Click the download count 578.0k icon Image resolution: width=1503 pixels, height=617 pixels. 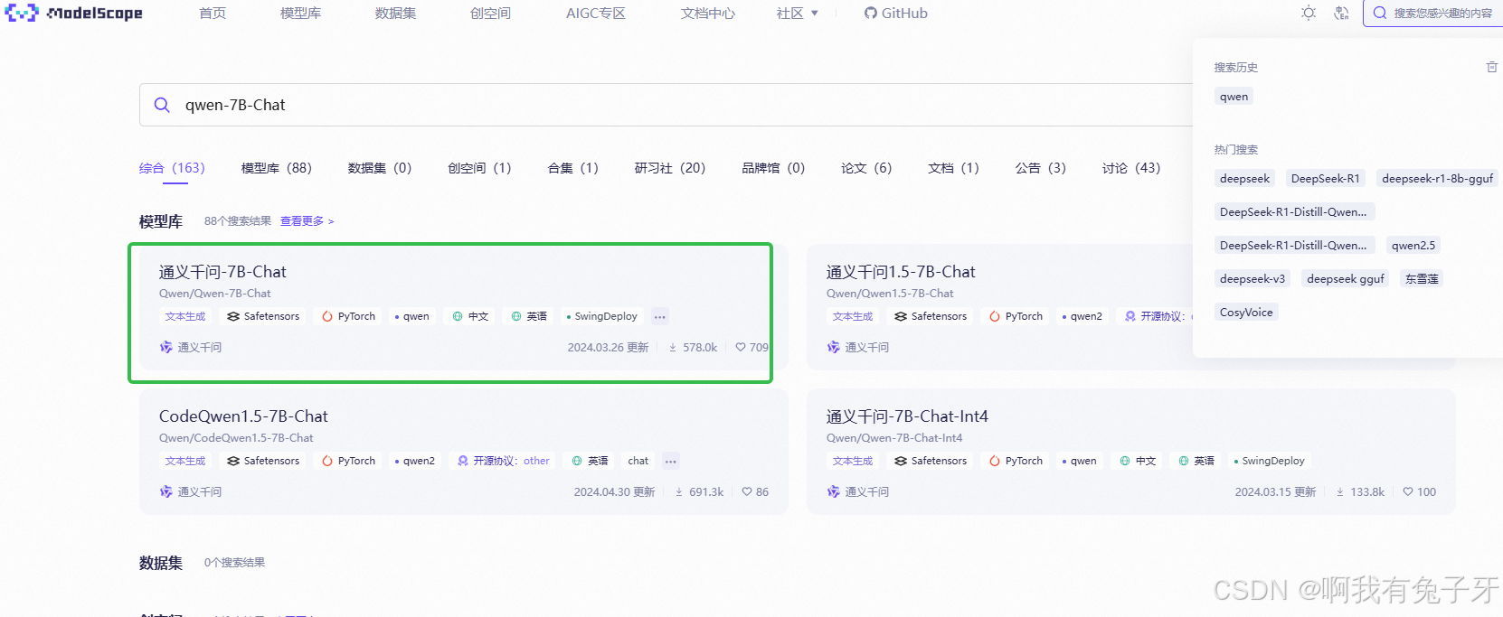pos(673,347)
